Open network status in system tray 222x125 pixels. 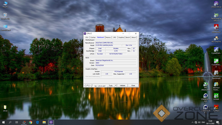pos(196,122)
